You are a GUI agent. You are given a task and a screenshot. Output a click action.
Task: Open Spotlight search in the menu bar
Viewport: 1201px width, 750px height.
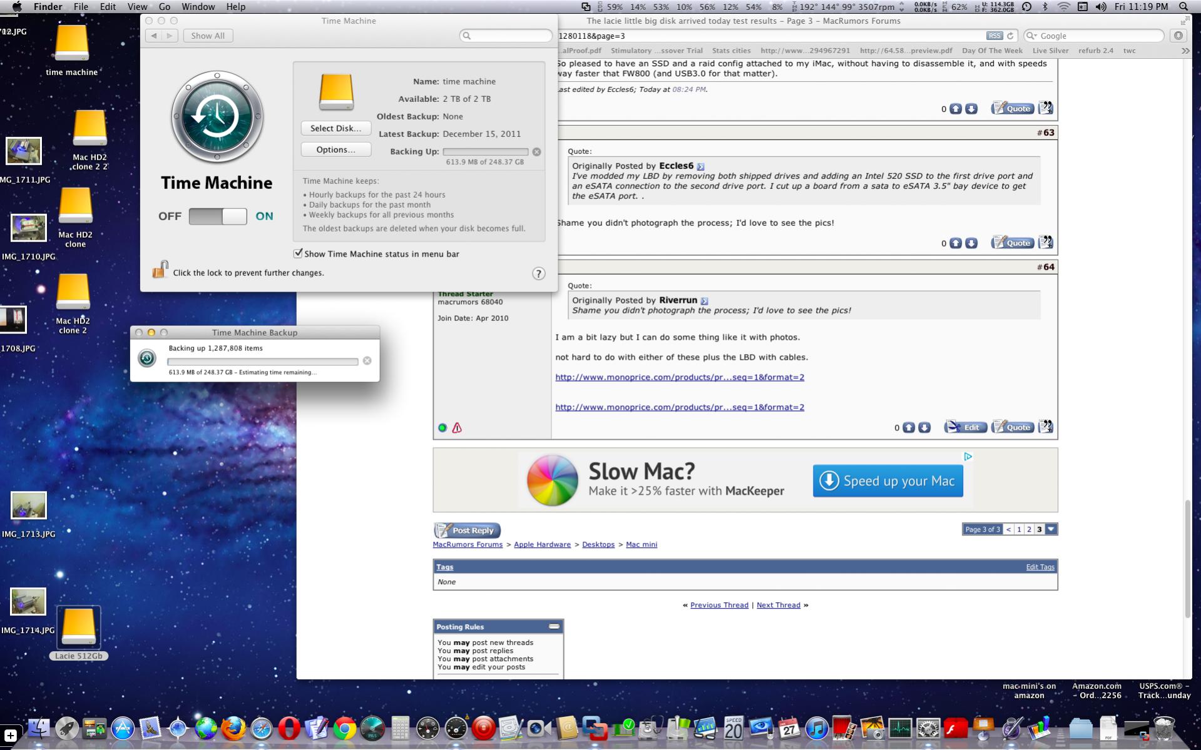point(1183,7)
